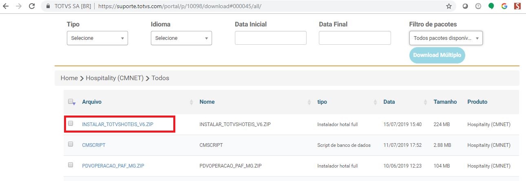Viewport: 526px width, 181px height.
Task: Click the date 10/06/2019 12:23
Action: coord(402,166)
